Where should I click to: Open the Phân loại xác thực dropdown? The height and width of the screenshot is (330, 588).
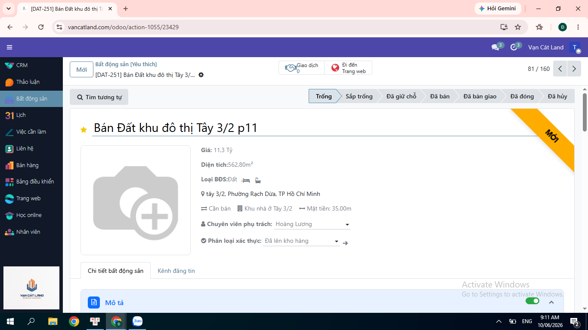point(302,241)
